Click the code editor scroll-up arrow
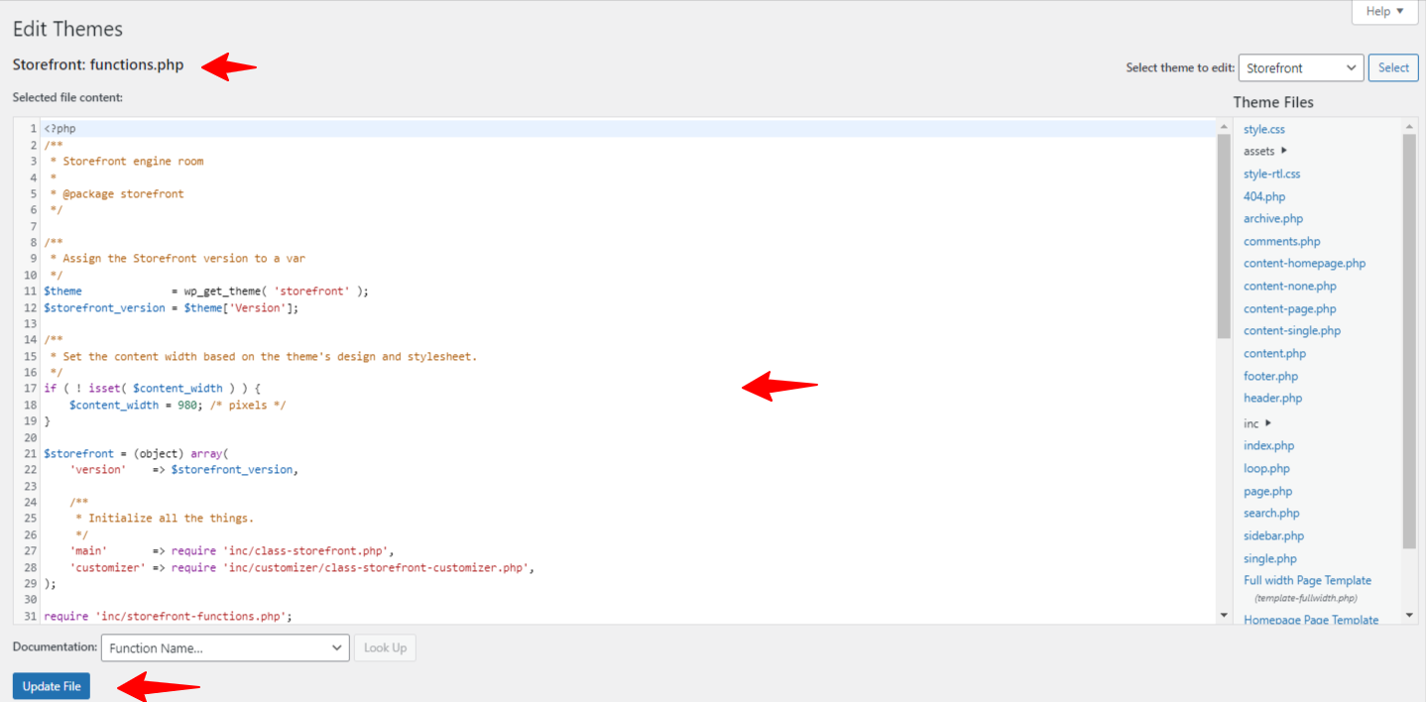 [1224, 127]
